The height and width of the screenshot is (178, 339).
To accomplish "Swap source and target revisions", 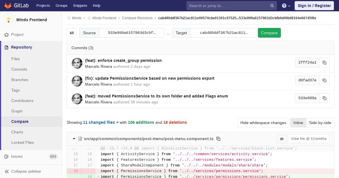I will (72, 33).
